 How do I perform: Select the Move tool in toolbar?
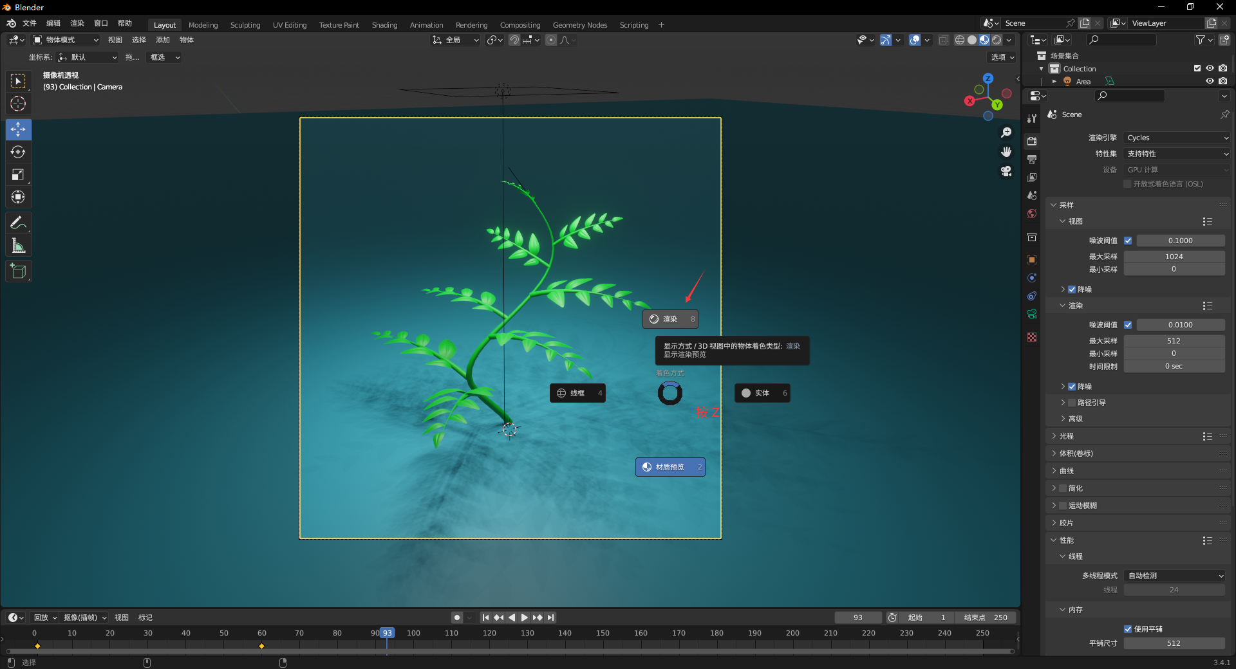18,129
